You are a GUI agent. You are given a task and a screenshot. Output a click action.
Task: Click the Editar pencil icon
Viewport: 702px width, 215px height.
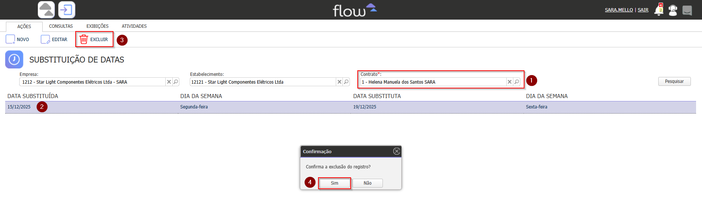click(x=45, y=39)
